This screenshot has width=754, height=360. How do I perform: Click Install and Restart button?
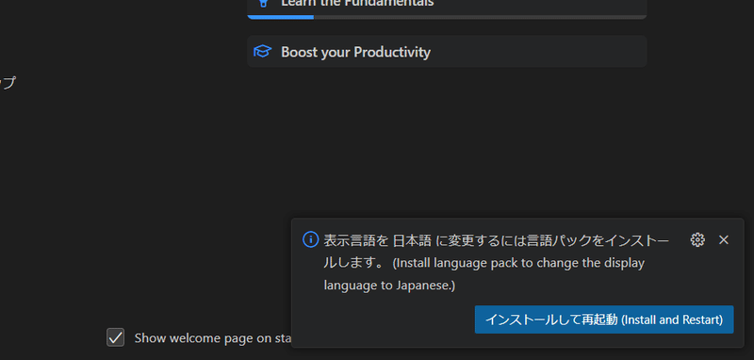click(x=604, y=319)
